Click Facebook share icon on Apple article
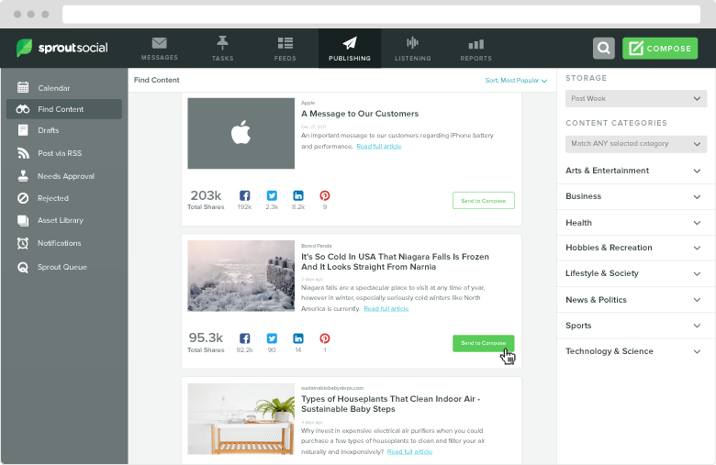 [245, 196]
